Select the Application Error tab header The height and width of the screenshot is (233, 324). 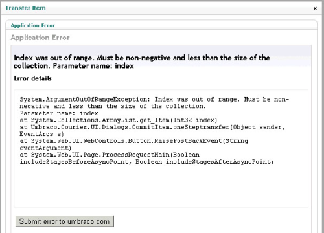(33, 25)
